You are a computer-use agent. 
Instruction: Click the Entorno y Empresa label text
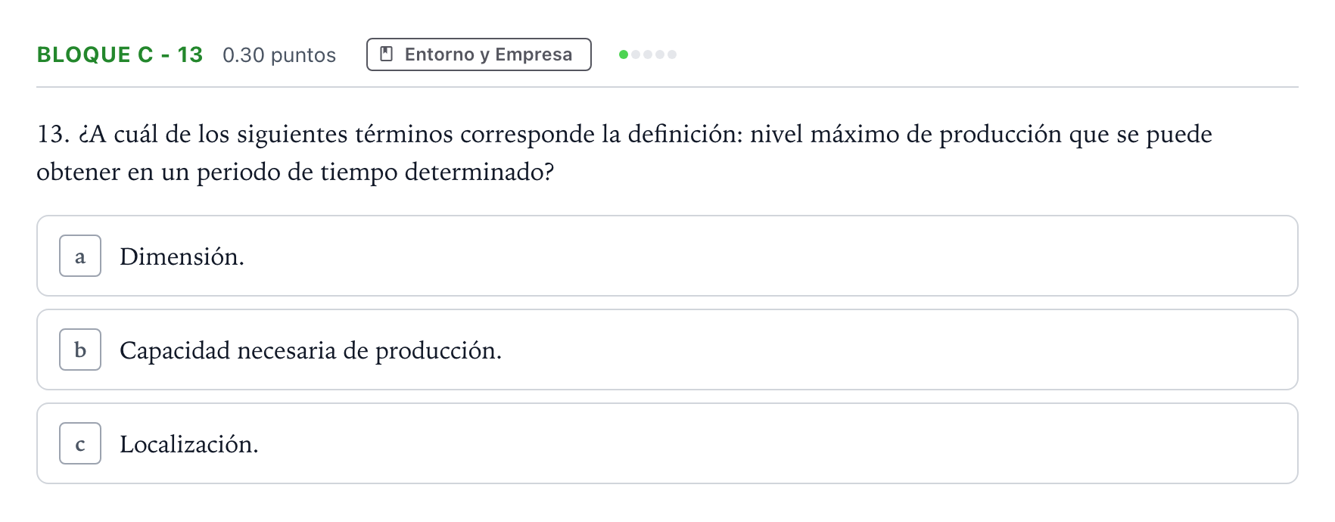[488, 54]
